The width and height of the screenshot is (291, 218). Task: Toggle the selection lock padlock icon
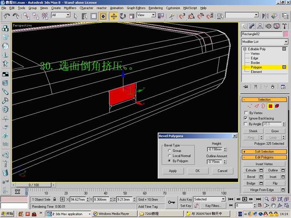coord(54,199)
